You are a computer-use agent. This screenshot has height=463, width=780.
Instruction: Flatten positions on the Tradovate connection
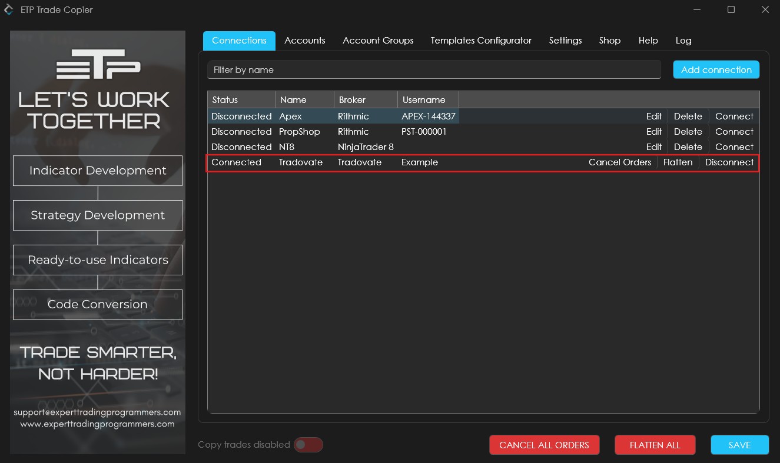[x=678, y=162]
